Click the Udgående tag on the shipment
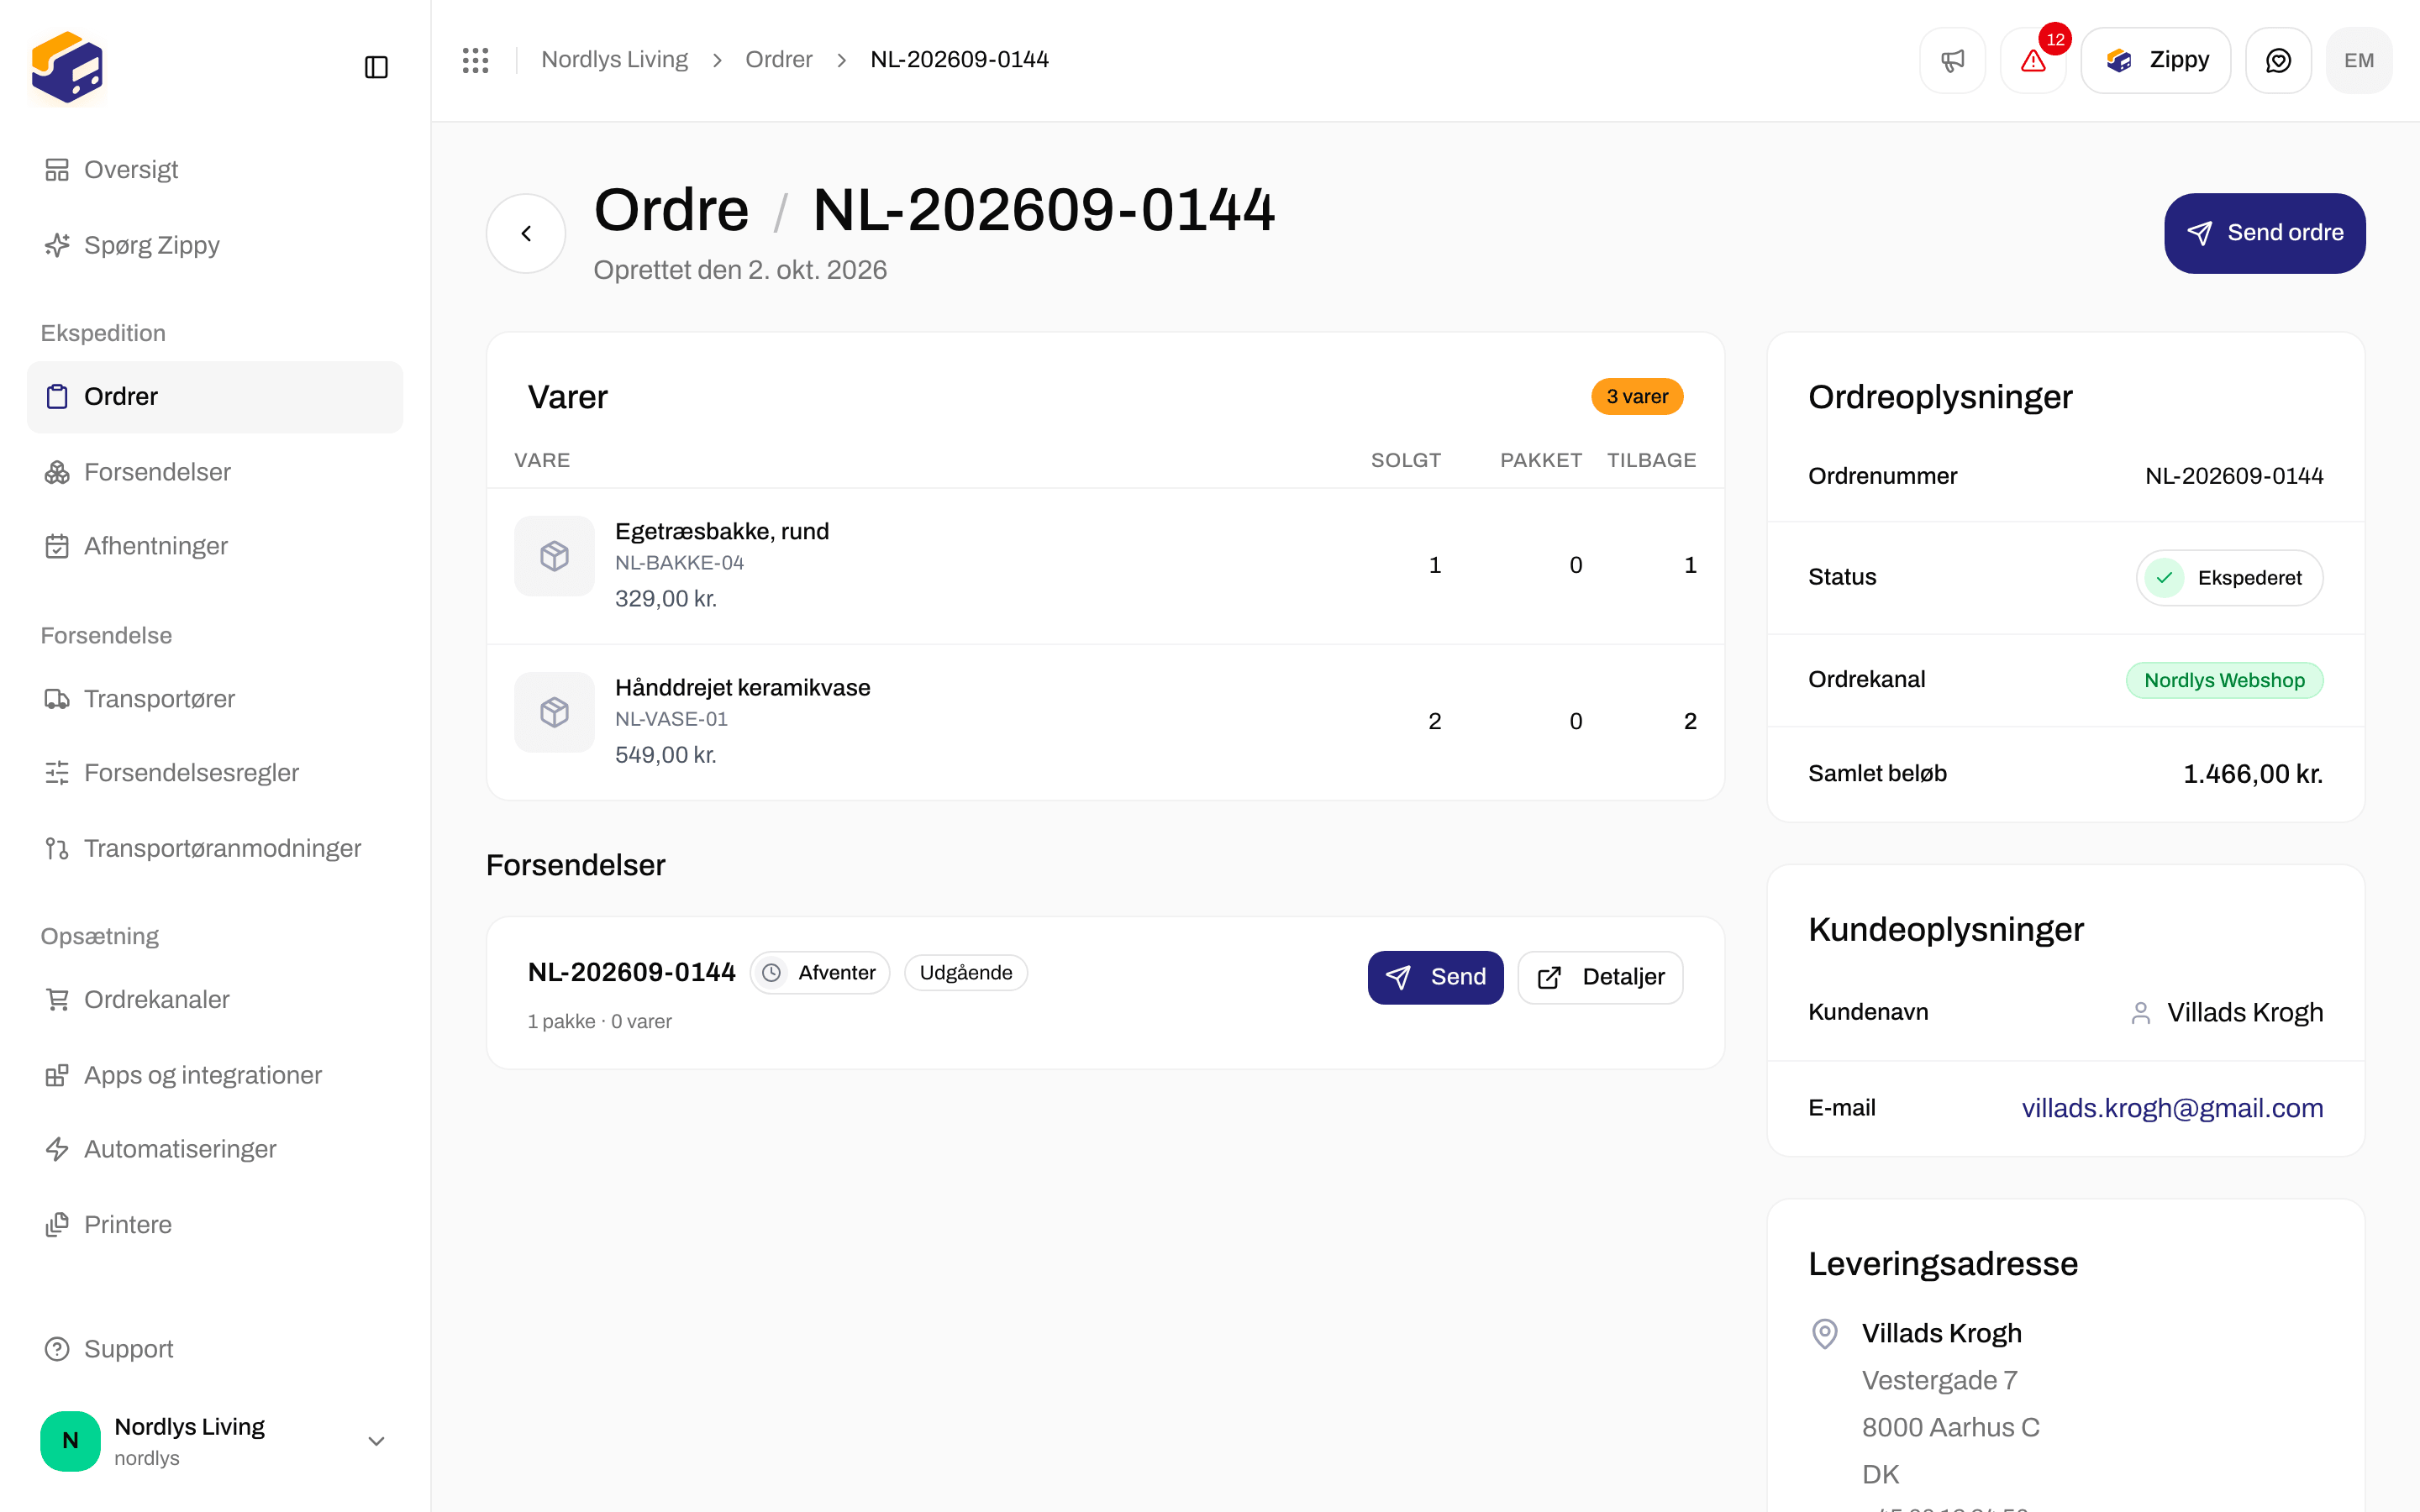 coord(965,973)
